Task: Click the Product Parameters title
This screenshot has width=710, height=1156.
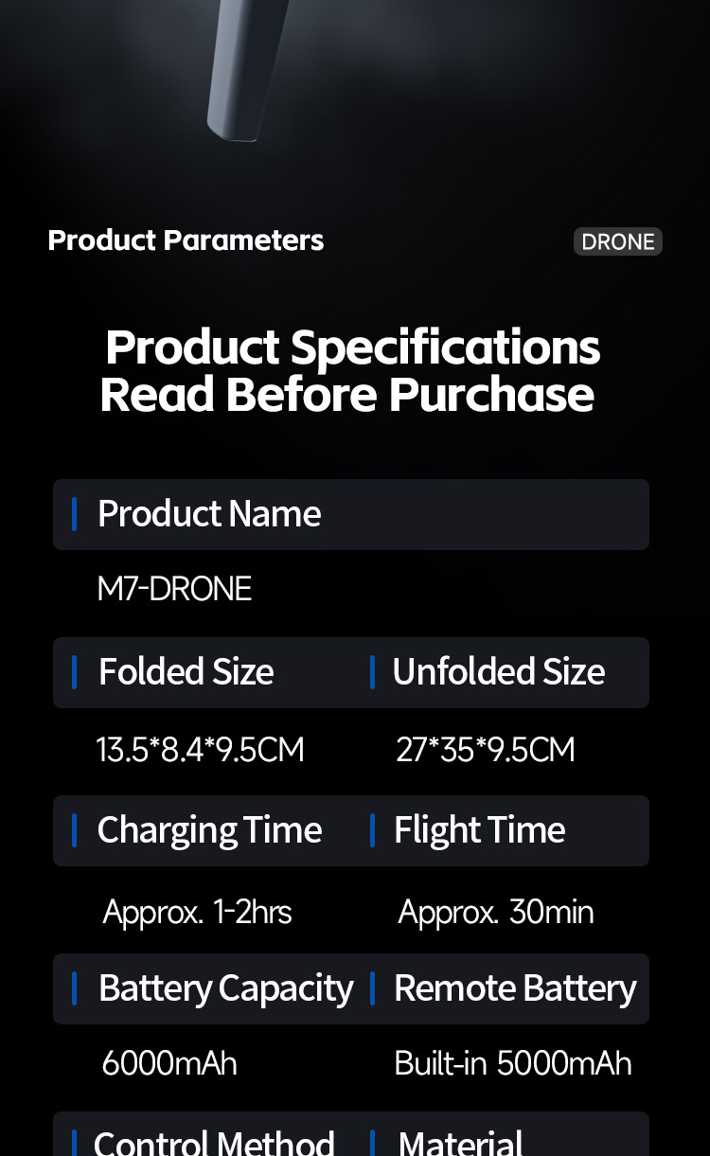Action: click(186, 240)
